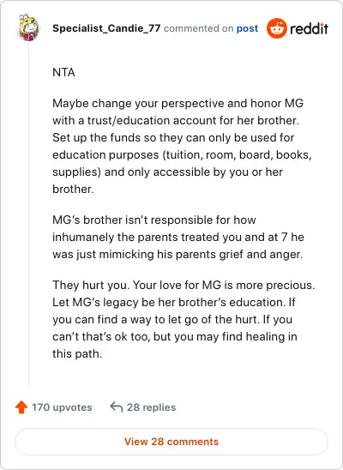Follow the blue "post" link
Viewport: 343px width, 470px height.
click(x=247, y=28)
